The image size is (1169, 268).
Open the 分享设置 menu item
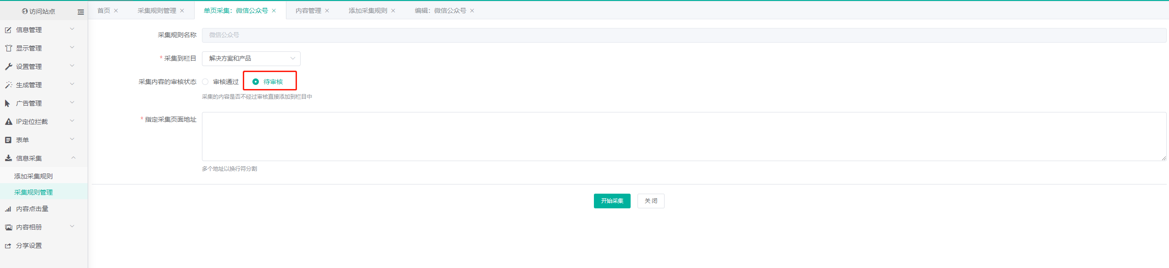pos(29,246)
